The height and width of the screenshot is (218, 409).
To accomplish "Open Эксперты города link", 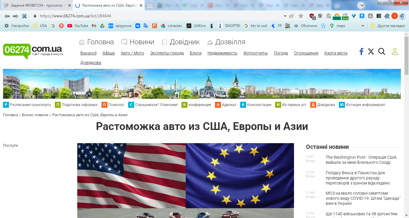I will 167,53.
